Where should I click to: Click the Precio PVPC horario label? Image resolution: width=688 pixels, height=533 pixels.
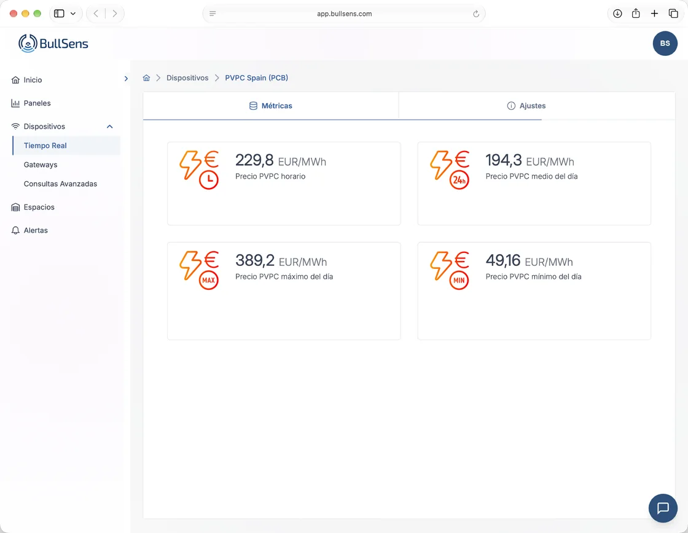coord(270,176)
